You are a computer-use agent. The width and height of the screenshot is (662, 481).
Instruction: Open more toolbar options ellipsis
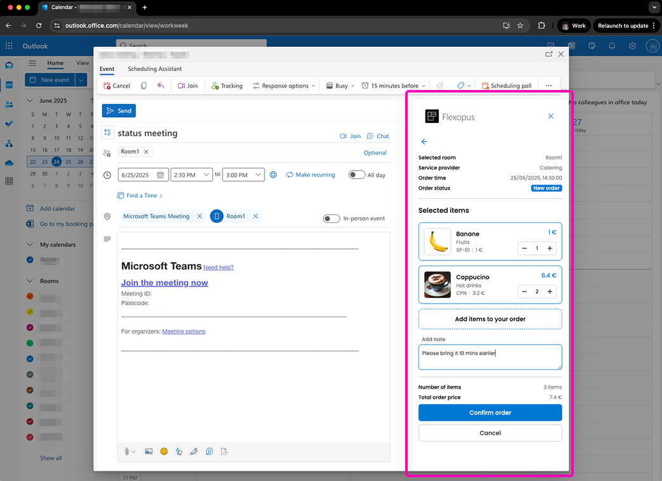(x=548, y=86)
